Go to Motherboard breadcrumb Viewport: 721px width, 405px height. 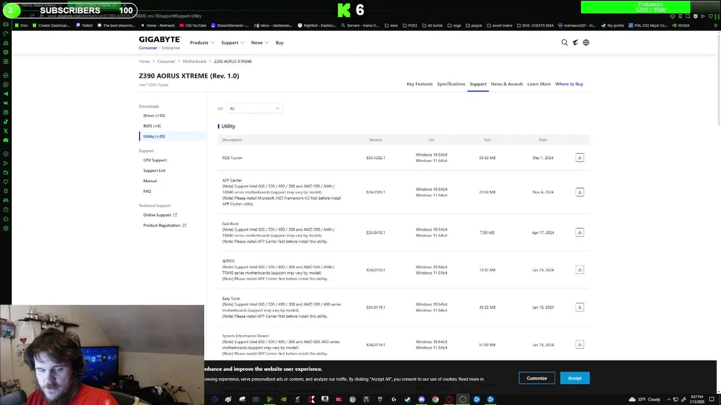pyautogui.click(x=194, y=61)
